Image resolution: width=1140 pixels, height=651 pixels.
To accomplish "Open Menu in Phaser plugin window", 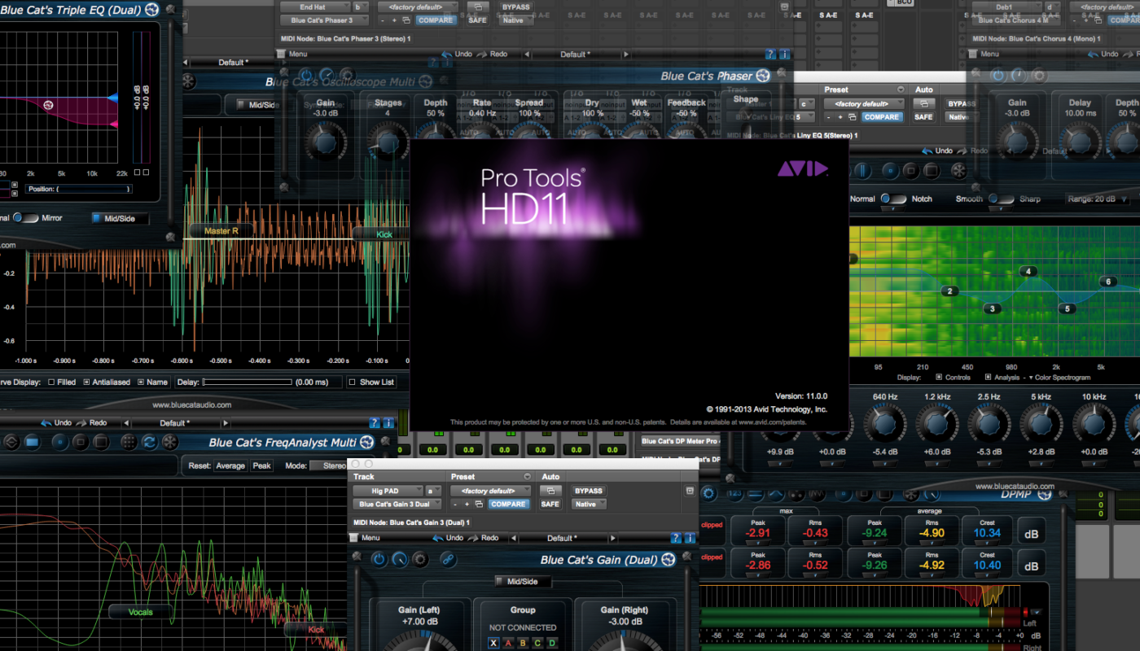I will pos(291,55).
